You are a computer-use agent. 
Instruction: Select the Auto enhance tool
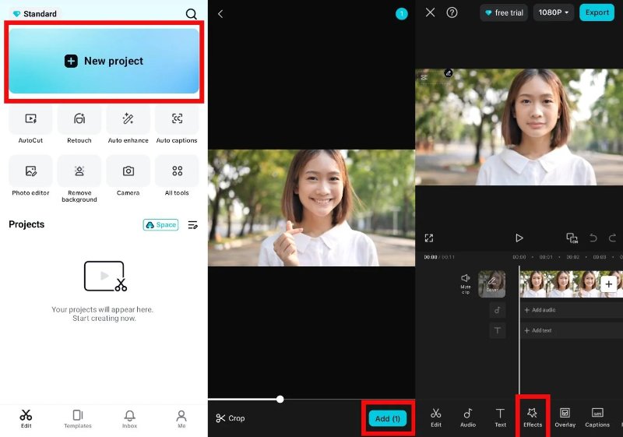tap(128, 121)
